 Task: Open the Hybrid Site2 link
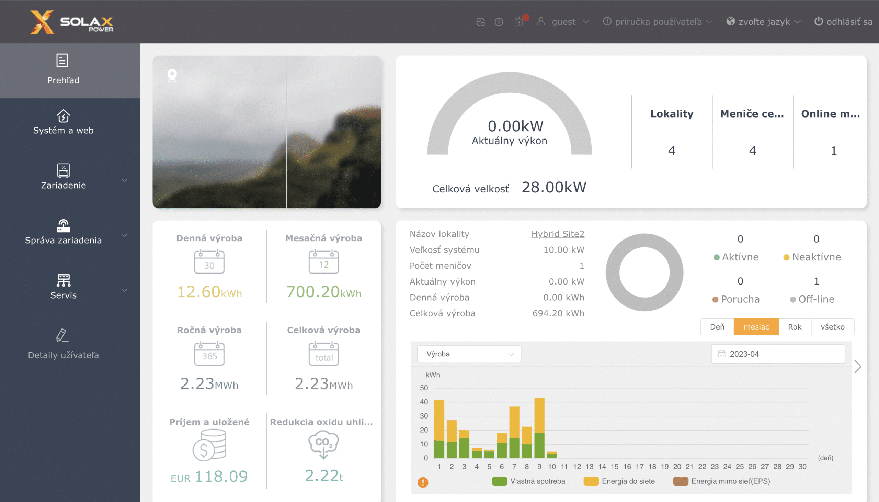[x=558, y=234]
